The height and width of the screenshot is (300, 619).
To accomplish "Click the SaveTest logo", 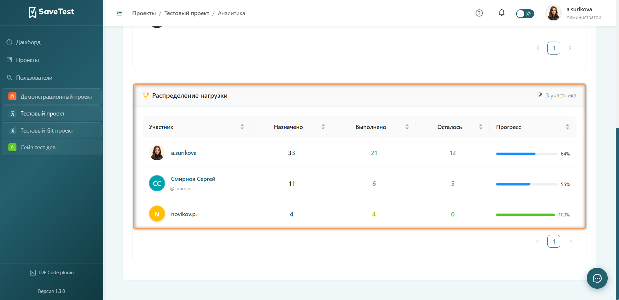I will 52,12.
